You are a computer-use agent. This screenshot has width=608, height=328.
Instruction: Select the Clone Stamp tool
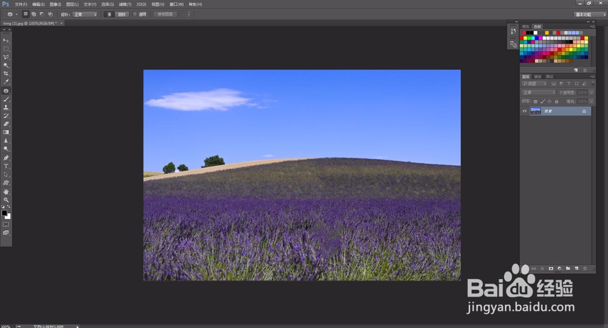(x=6, y=108)
